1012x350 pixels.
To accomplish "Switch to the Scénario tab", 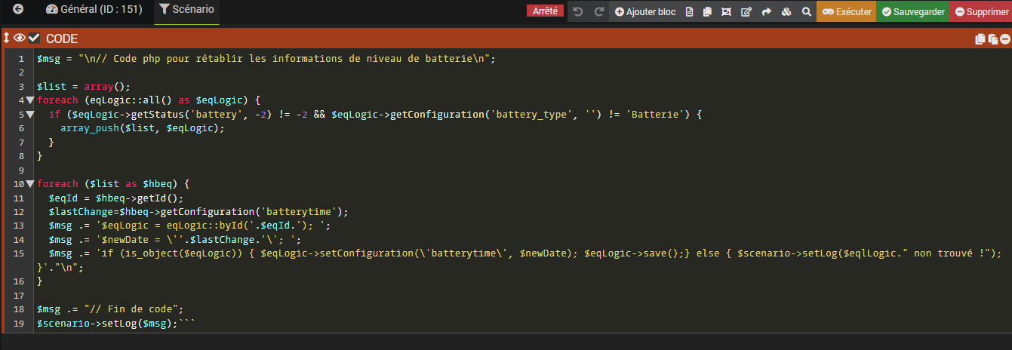I will point(186,11).
